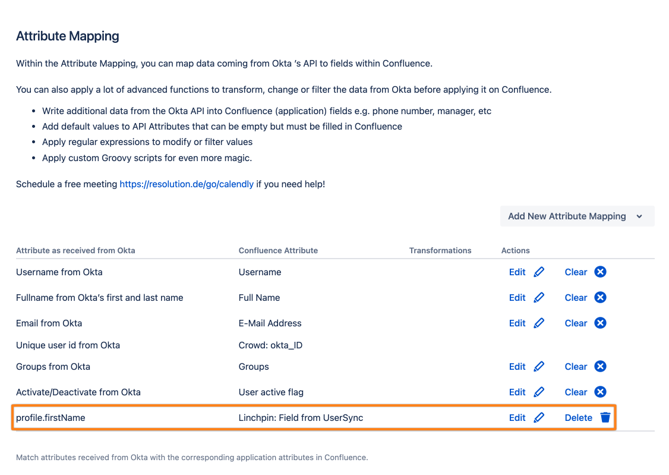
Task: Open the resolution.de calendly link
Action: click(x=187, y=184)
